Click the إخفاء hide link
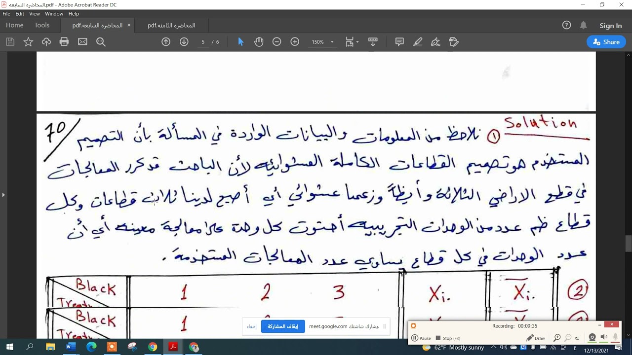Screen dimensions: 632x355 pos(252,326)
